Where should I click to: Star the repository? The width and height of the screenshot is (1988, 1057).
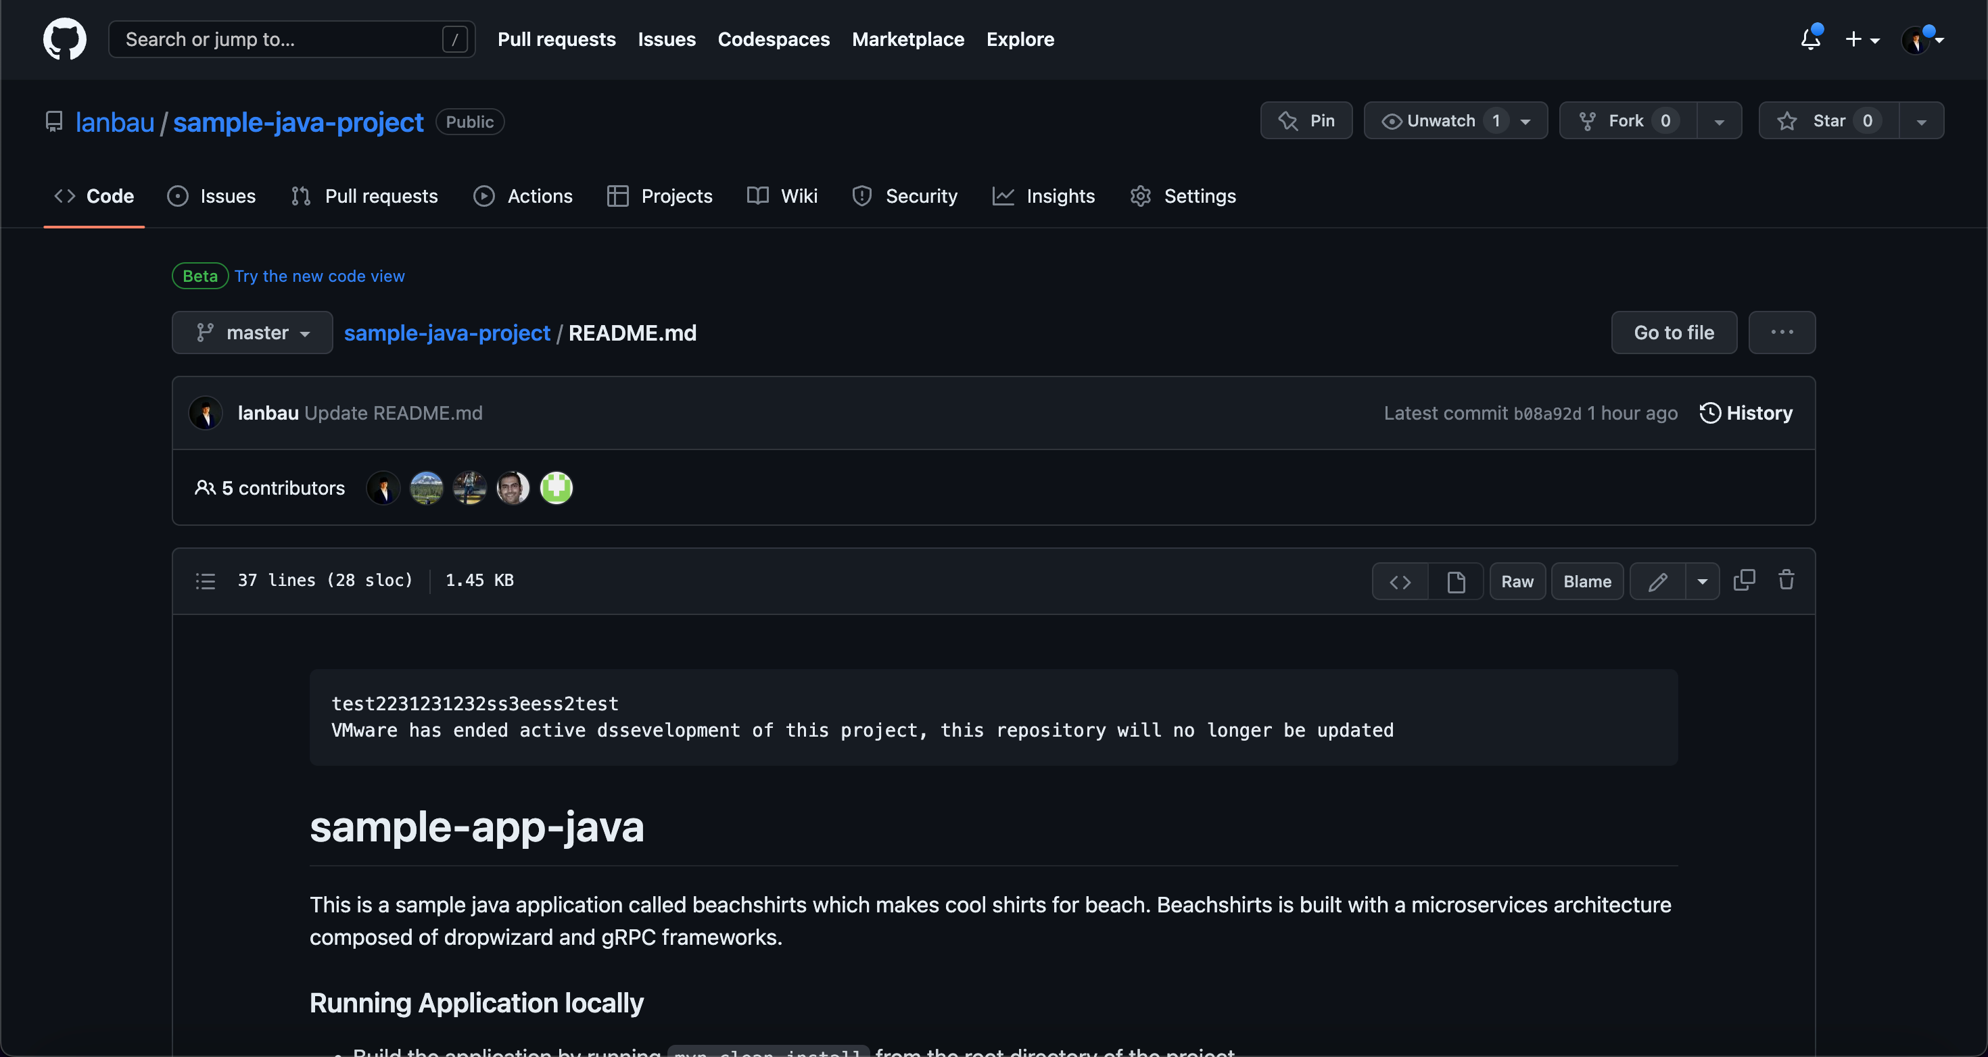(x=1828, y=120)
